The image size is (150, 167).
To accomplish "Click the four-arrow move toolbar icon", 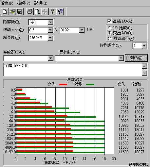I will [x=45, y=11].
